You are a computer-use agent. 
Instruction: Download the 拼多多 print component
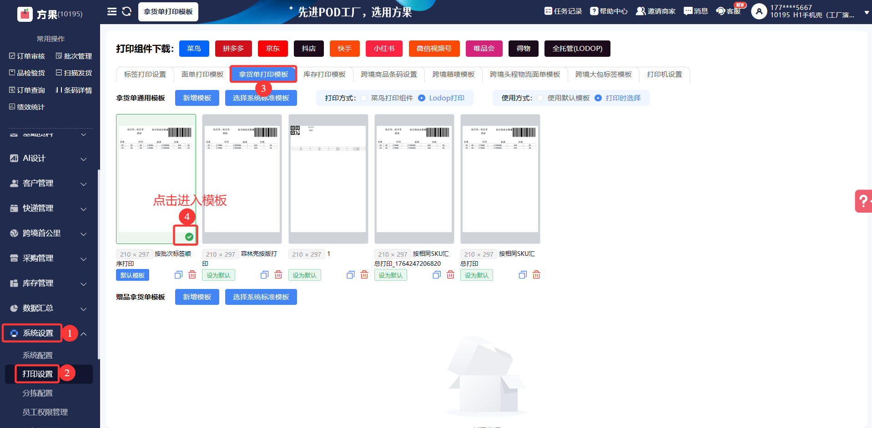(x=233, y=49)
